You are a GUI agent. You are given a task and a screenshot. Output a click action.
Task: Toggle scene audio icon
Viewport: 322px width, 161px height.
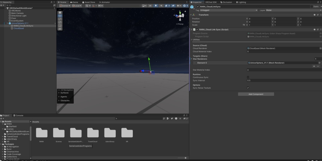[161, 6]
